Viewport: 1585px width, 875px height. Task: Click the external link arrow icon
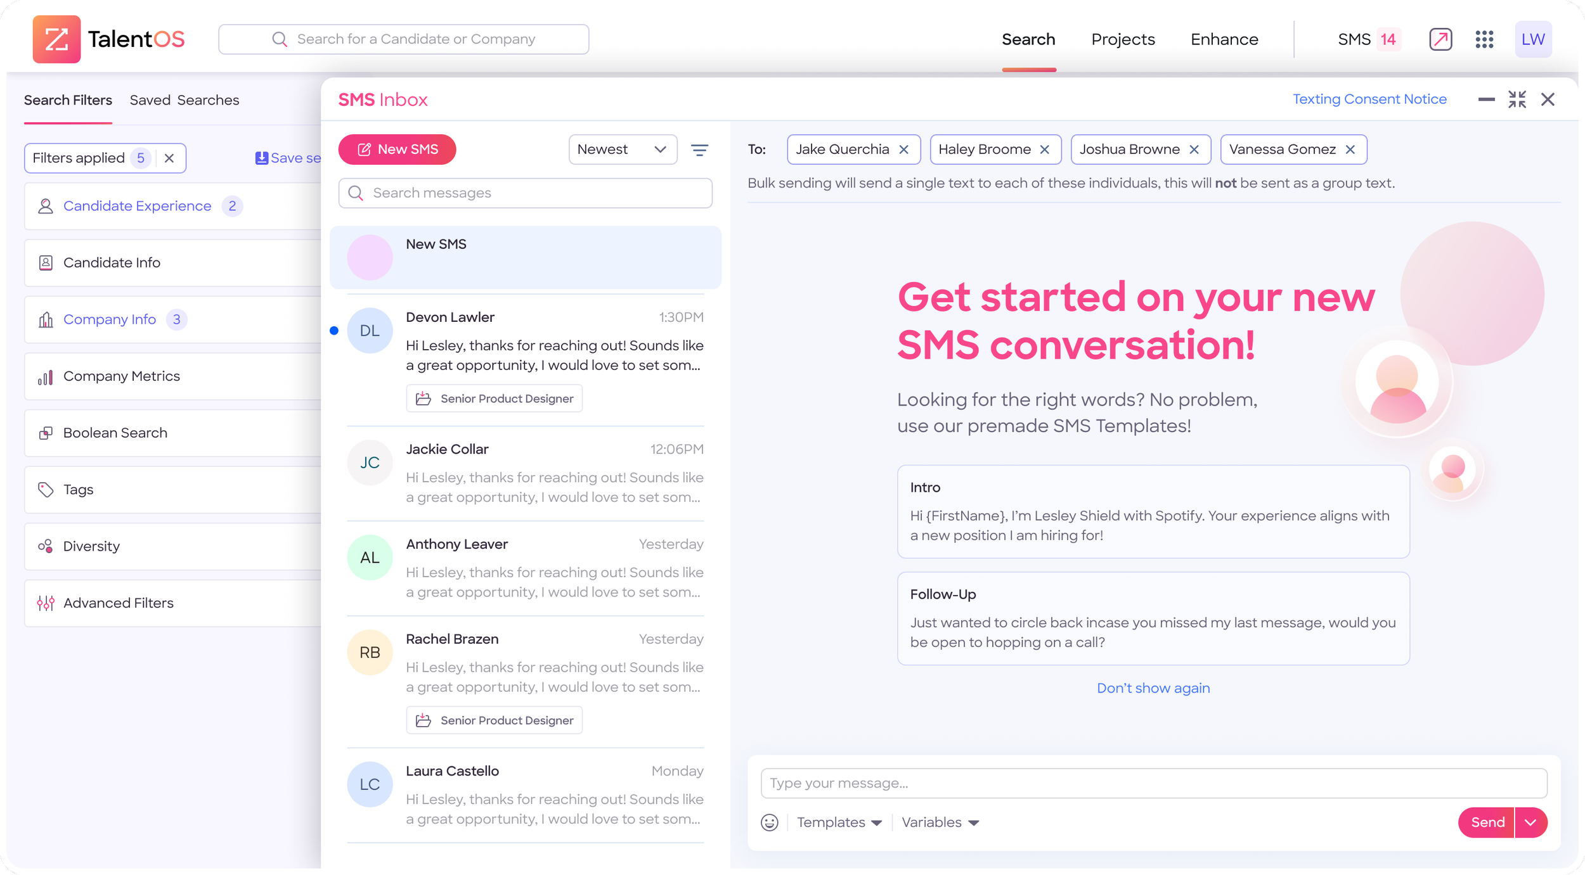click(1440, 39)
